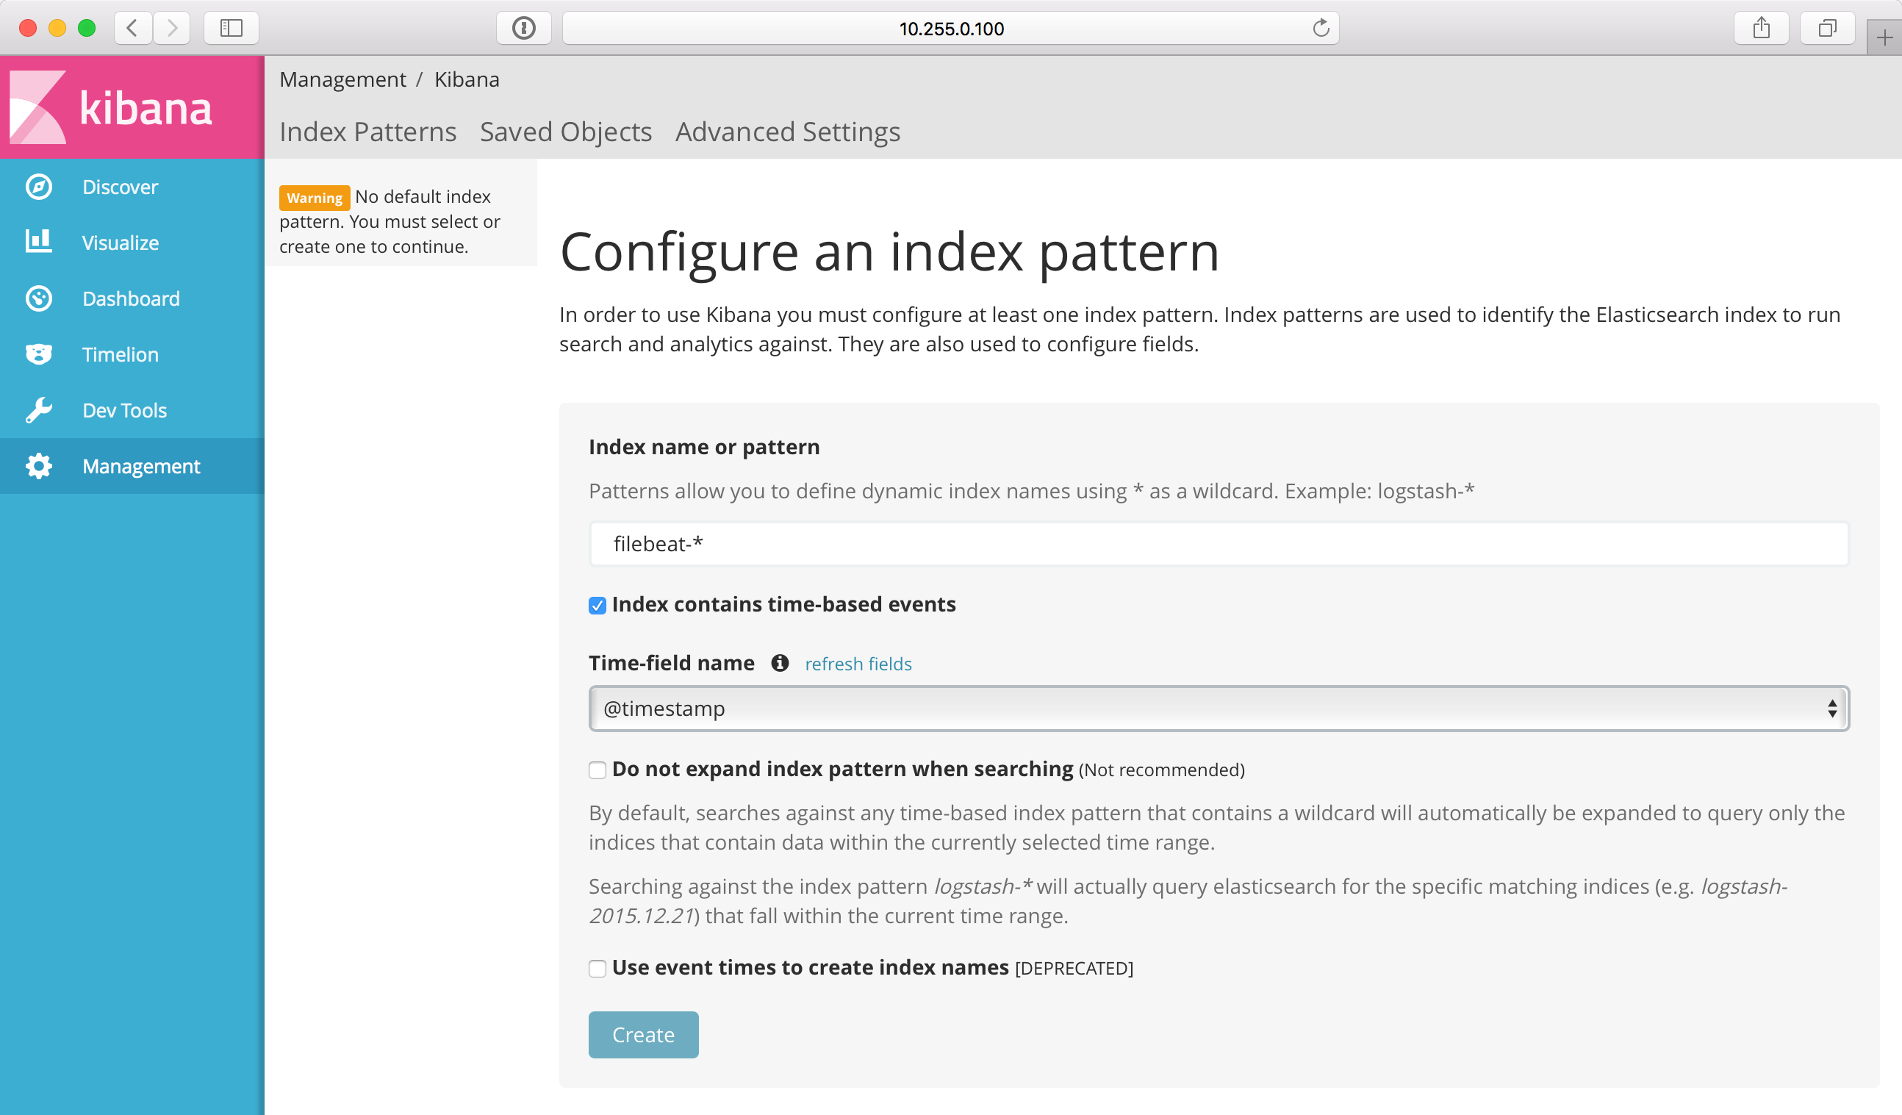The image size is (1902, 1115).
Task: Toggle the Safari sidebar button
Action: pyautogui.click(x=231, y=28)
